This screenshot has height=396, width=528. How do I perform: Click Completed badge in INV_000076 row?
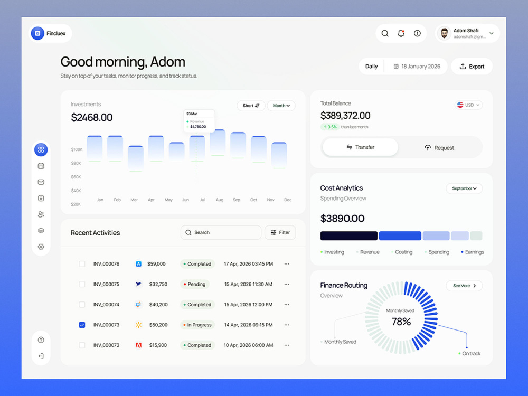tap(197, 263)
